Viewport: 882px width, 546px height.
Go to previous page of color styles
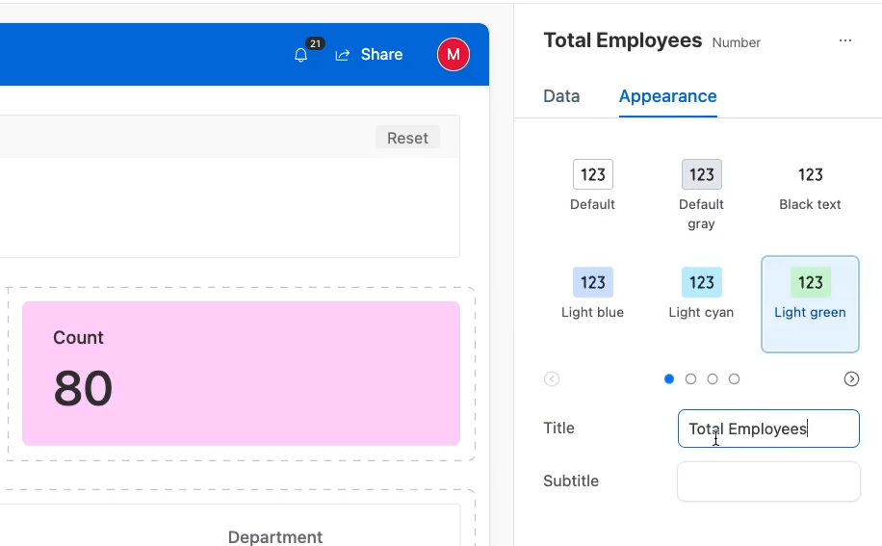tap(552, 379)
